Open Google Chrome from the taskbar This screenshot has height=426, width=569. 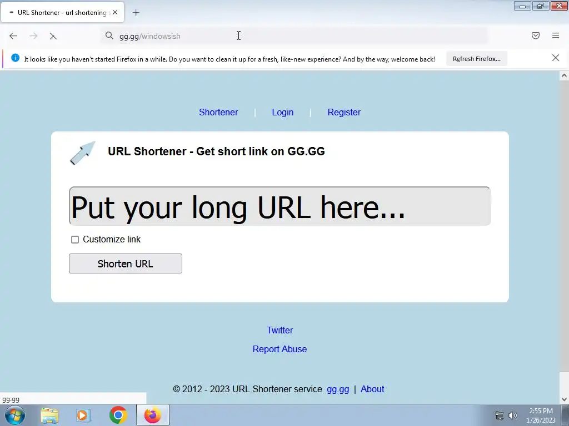[x=118, y=415]
